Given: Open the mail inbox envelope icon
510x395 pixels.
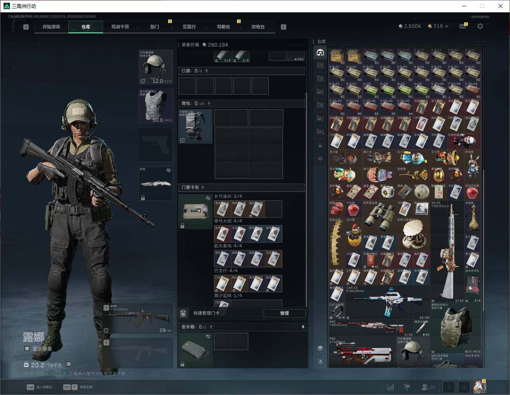Looking at the screenshot, I should pos(462,26).
